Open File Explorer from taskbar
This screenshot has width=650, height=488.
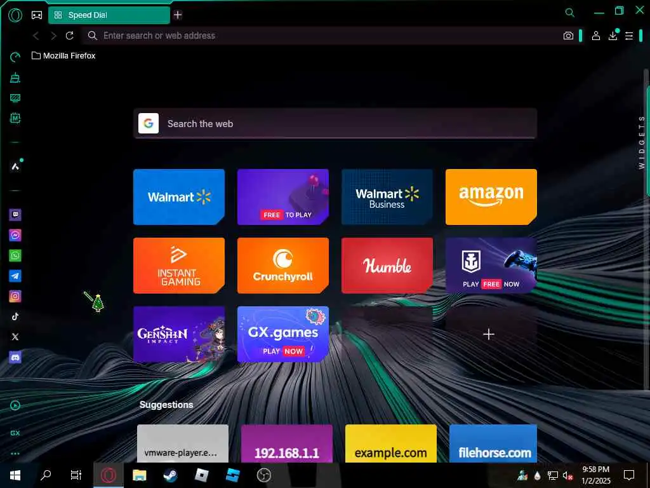(139, 475)
